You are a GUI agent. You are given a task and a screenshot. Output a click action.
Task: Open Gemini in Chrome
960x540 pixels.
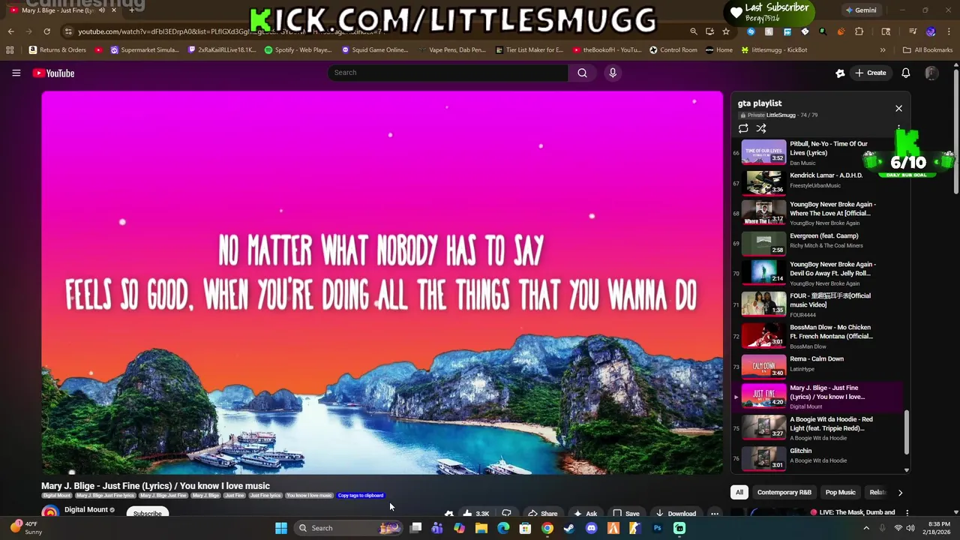click(x=860, y=10)
